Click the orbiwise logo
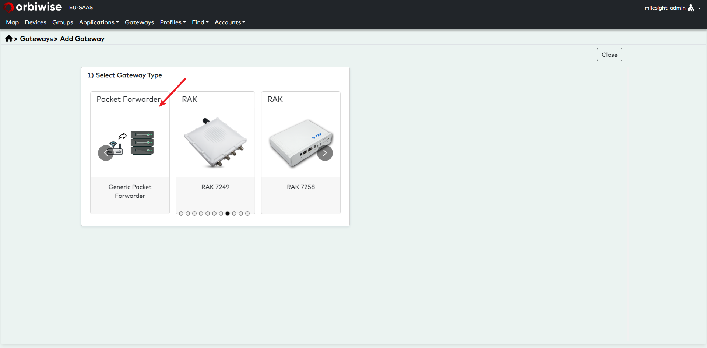Viewport: 707px width, 348px height. tap(32, 7)
